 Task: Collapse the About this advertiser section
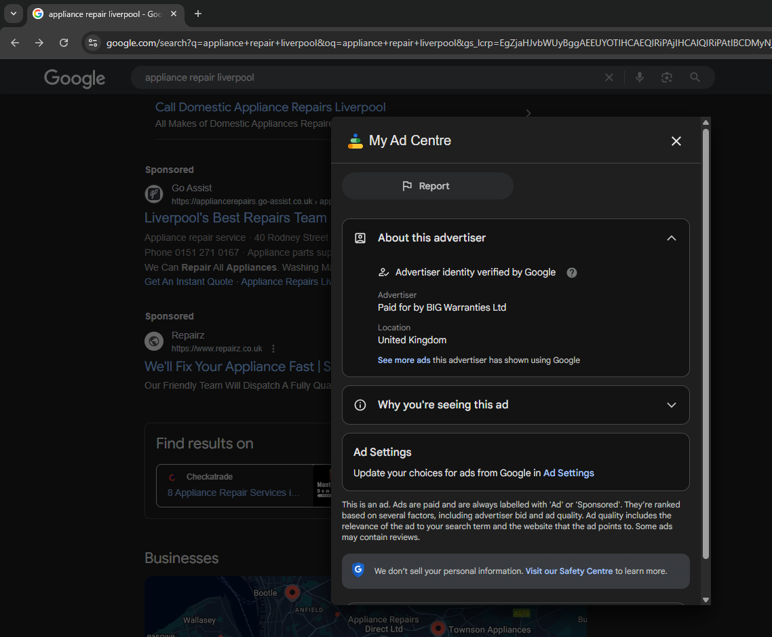pyautogui.click(x=671, y=238)
